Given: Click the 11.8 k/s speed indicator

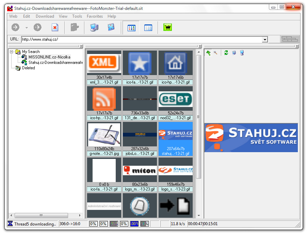Looking at the screenshot, I should tap(178, 224).
